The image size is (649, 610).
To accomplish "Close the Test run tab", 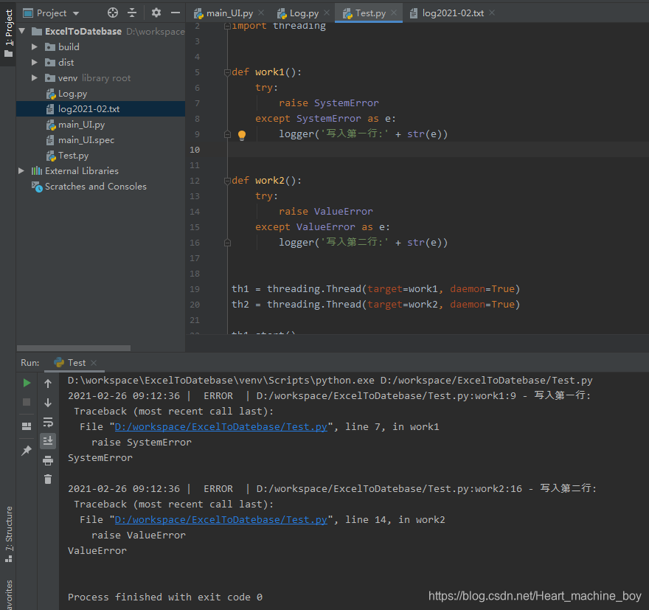I will [x=94, y=363].
